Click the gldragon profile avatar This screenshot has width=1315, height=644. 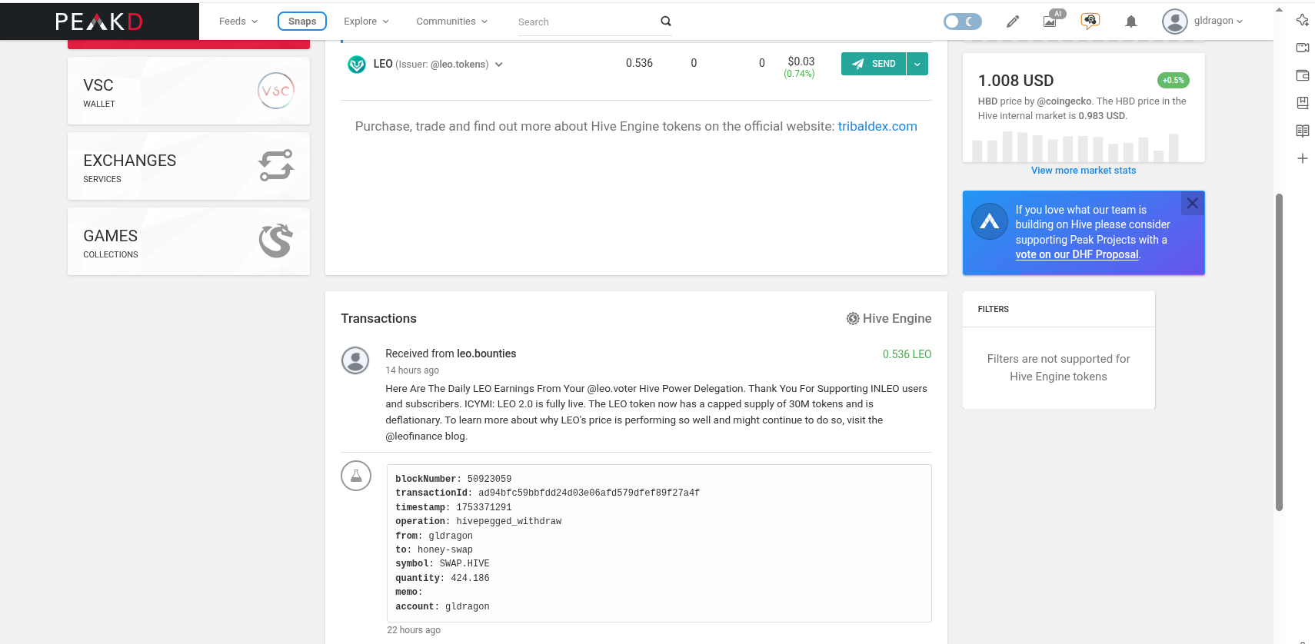(1174, 22)
